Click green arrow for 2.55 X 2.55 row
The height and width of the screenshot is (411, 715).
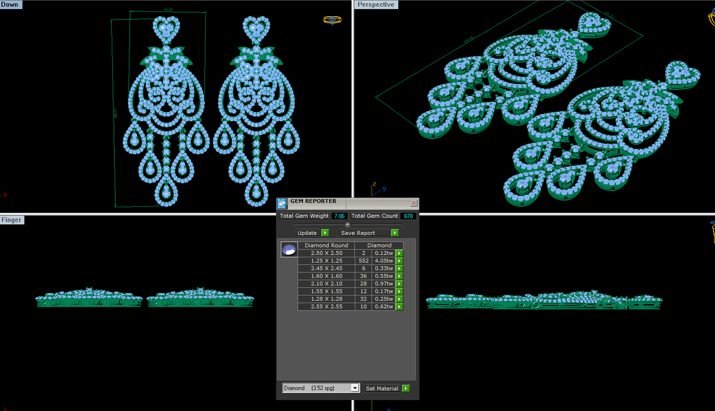[399, 307]
